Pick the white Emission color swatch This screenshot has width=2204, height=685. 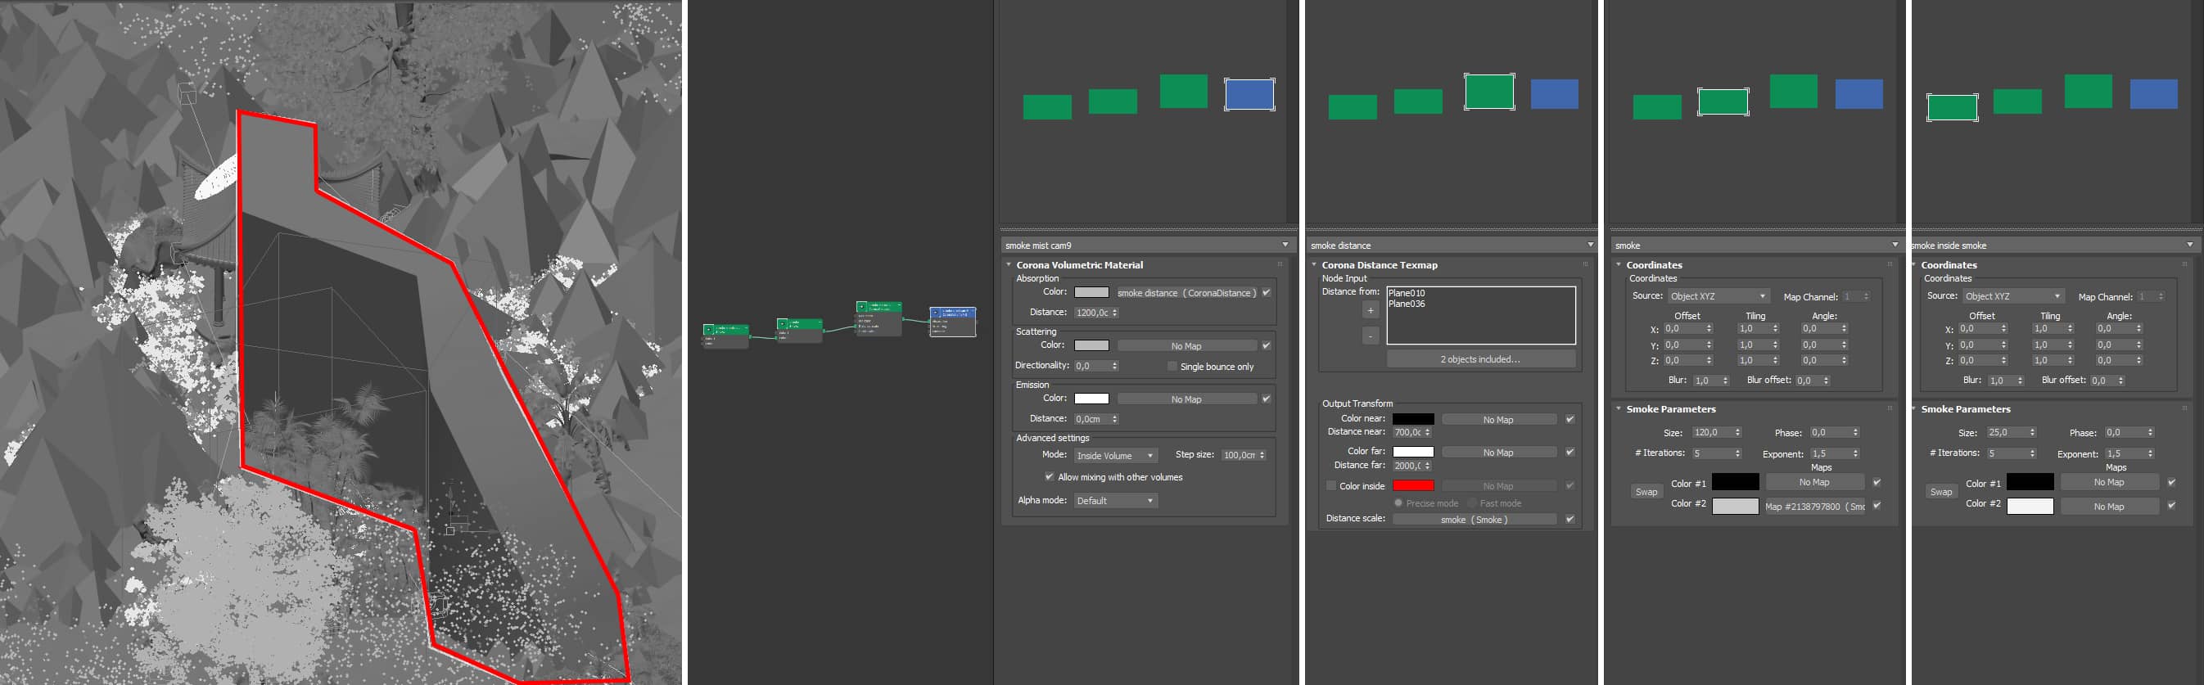pyautogui.click(x=1091, y=399)
